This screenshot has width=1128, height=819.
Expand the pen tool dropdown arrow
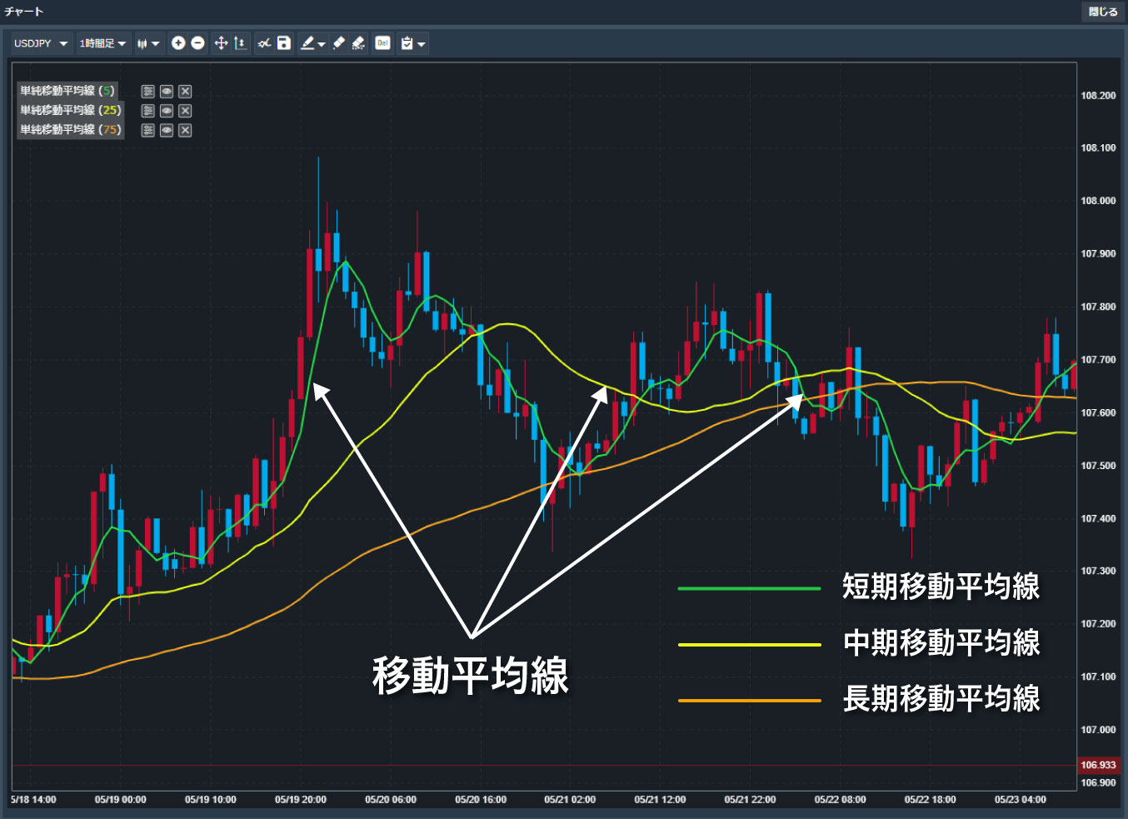(322, 44)
